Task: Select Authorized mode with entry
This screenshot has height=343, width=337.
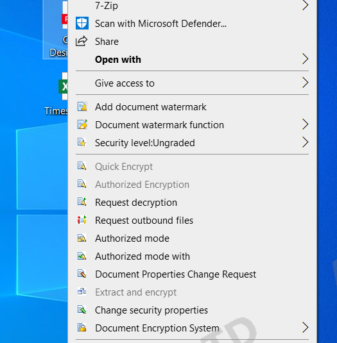Action: (x=193, y=256)
